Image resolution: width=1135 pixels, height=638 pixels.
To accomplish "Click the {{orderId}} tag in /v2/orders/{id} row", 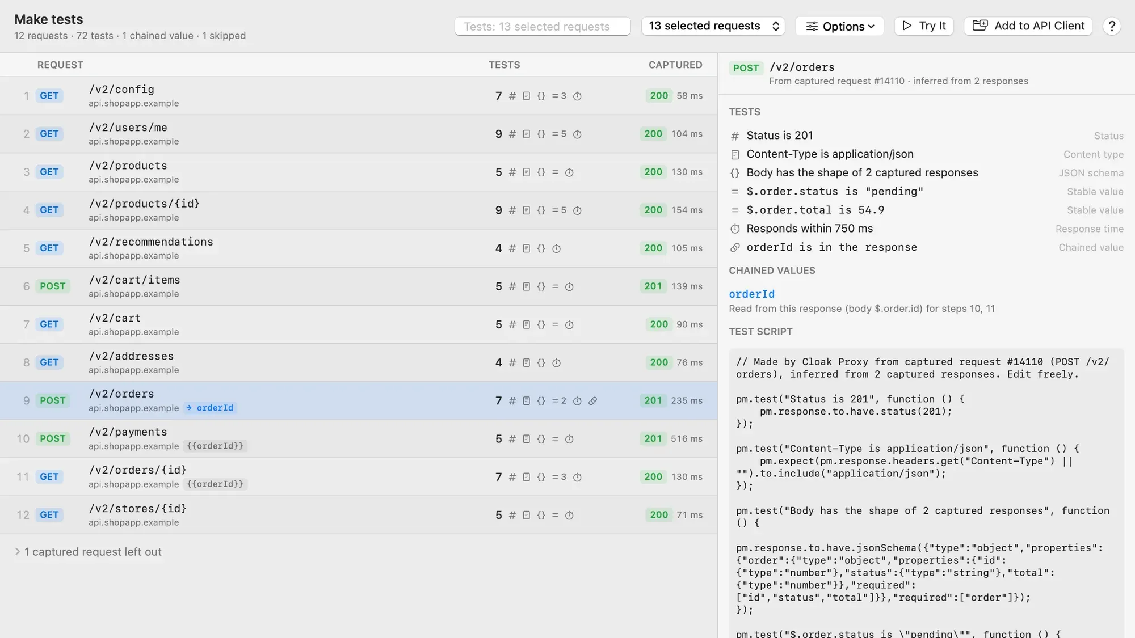I will (x=215, y=484).
